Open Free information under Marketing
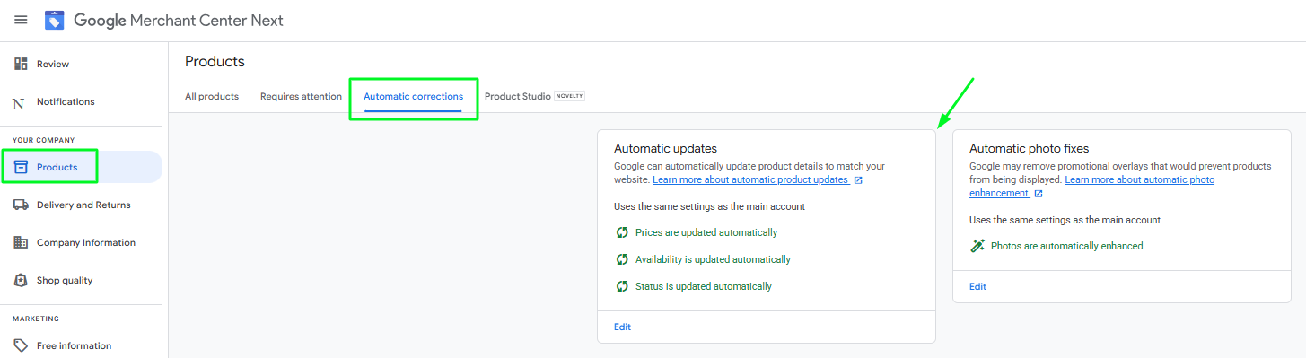This screenshot has height=358, width=1306. point(75,345)
